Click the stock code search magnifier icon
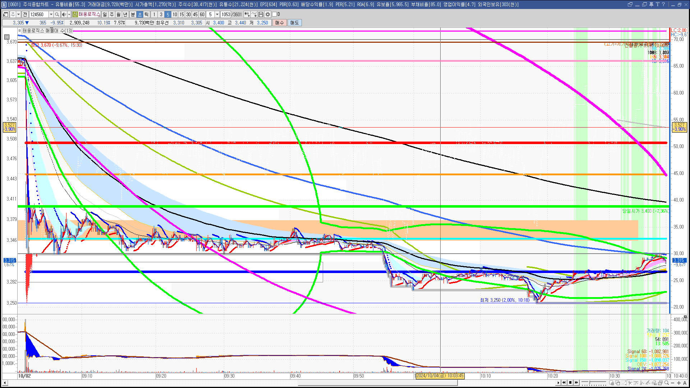 57,14
